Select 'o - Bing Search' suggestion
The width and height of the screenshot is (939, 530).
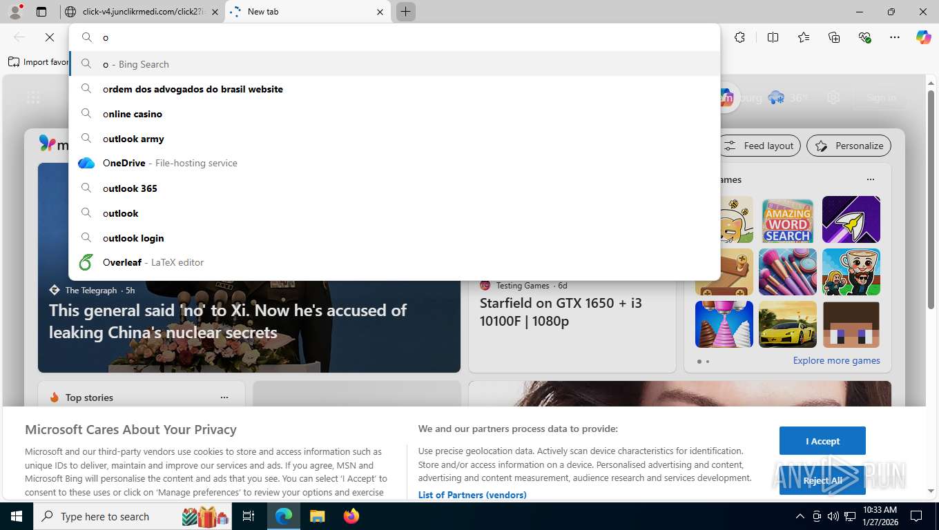point(394,64)
